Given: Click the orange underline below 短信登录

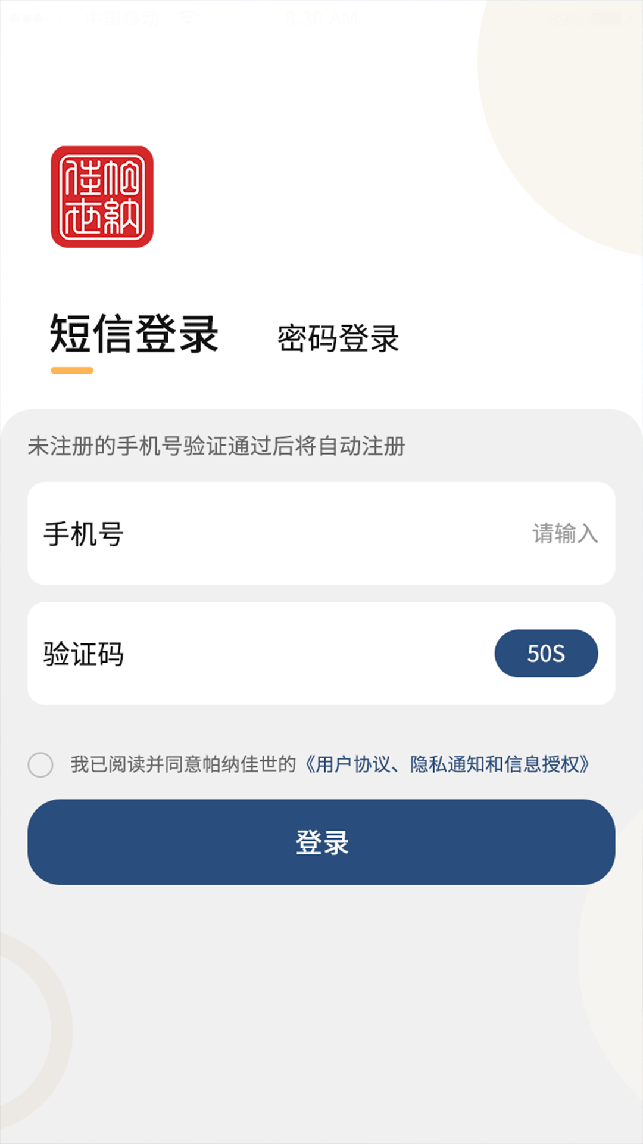Looking at the screenshot, I should click(72, 371).
